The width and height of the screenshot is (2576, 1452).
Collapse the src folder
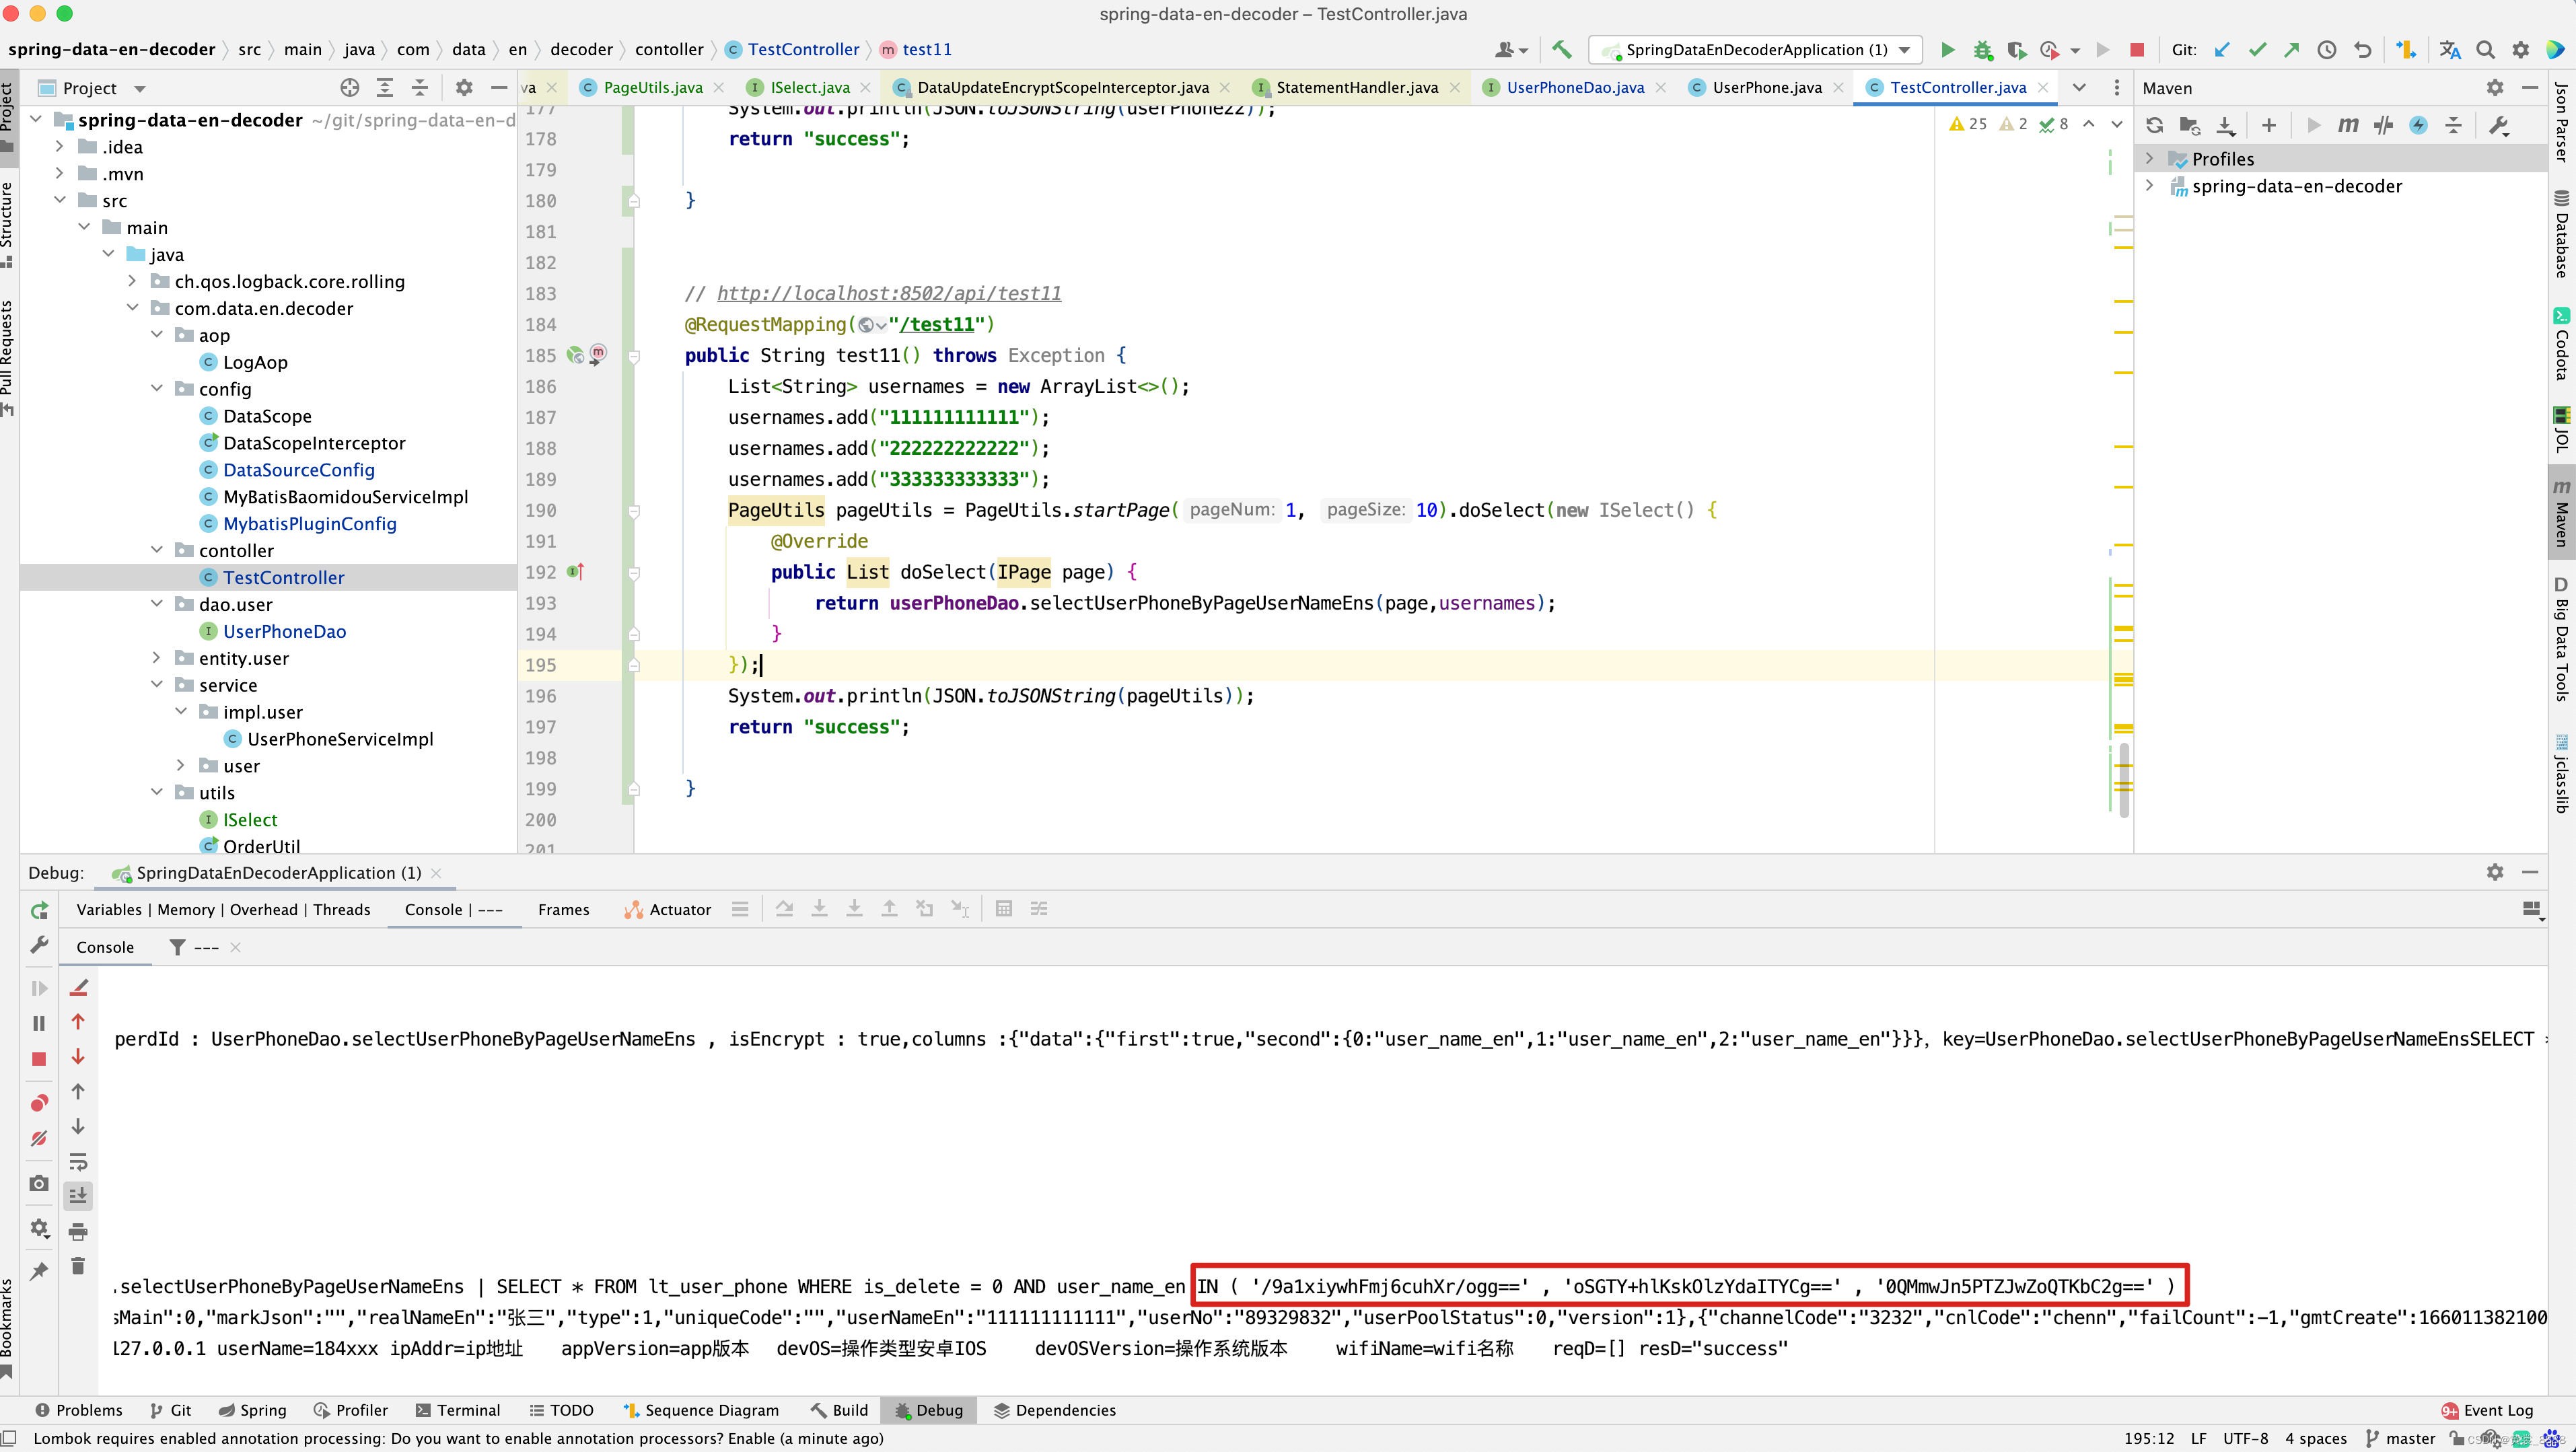pyautogui.click(x=60, y=200)
